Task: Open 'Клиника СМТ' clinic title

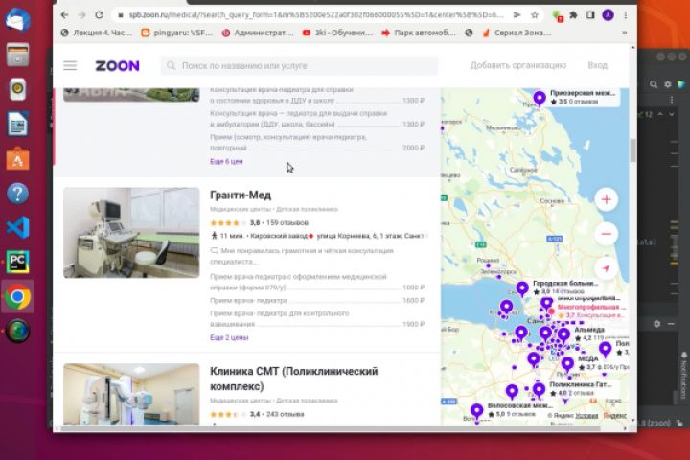Action: 293,379
